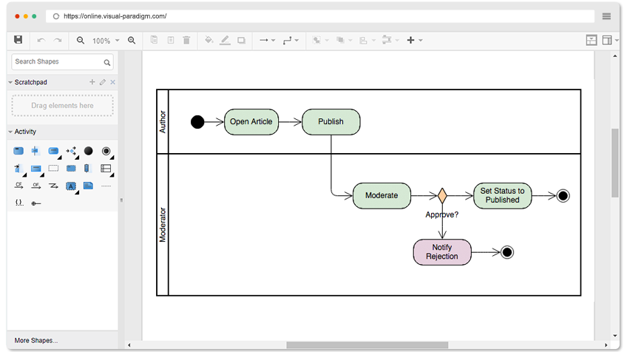Image resolution: width=627 pixels, height=352 pixels.
Task: Select the orange decision diamond on canvas
Action: point(442,196)
